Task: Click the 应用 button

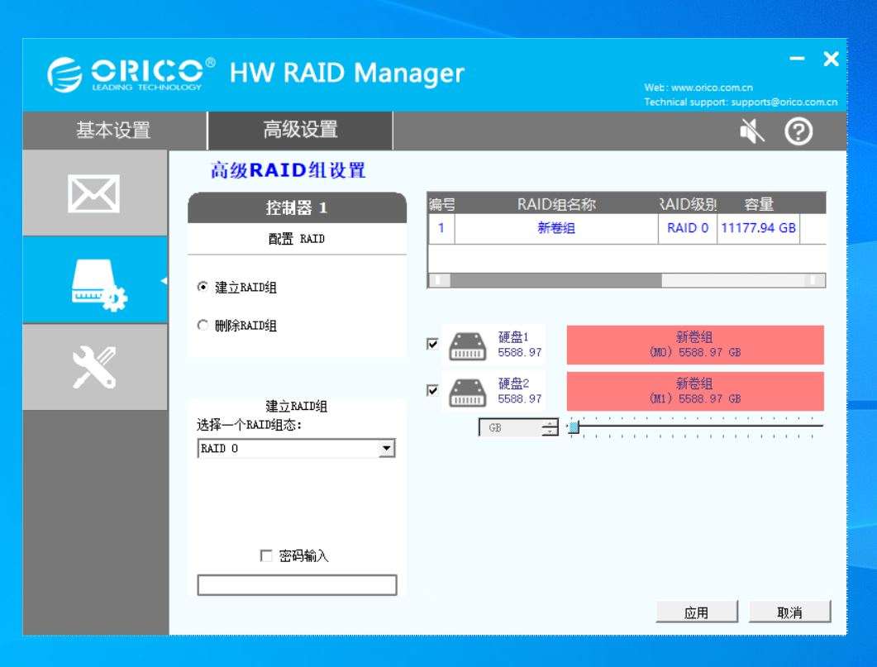Action: coord(696,612)
